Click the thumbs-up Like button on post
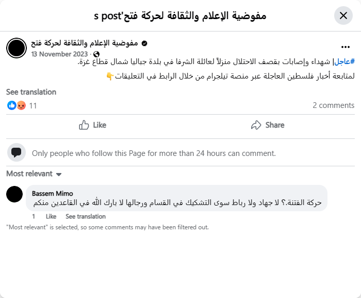 [92, 125]
